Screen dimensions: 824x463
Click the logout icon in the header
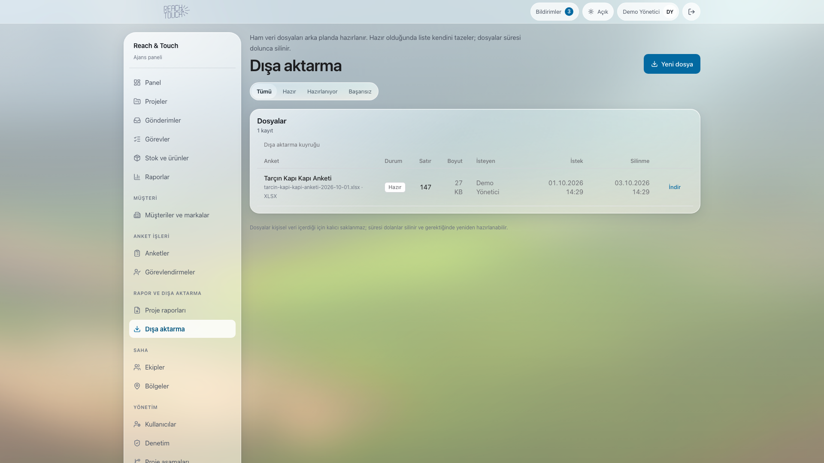point(691,12)
